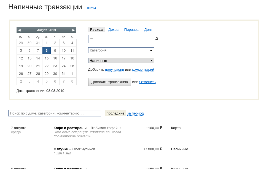The height and width of the screenshot is (169, 280).
Task: Add a получателя to the transaction
Action: coord(114,70)
